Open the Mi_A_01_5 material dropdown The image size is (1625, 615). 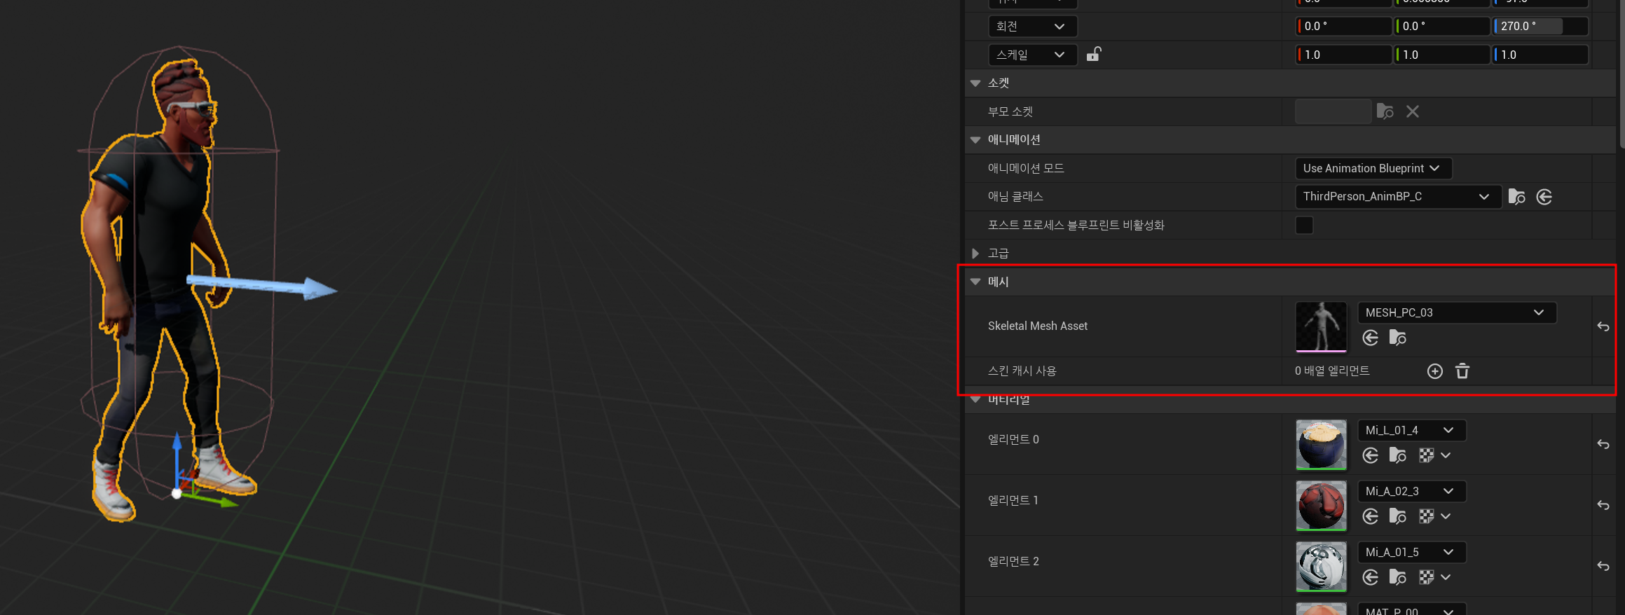pyautogui.click(x=1411, y=553)
